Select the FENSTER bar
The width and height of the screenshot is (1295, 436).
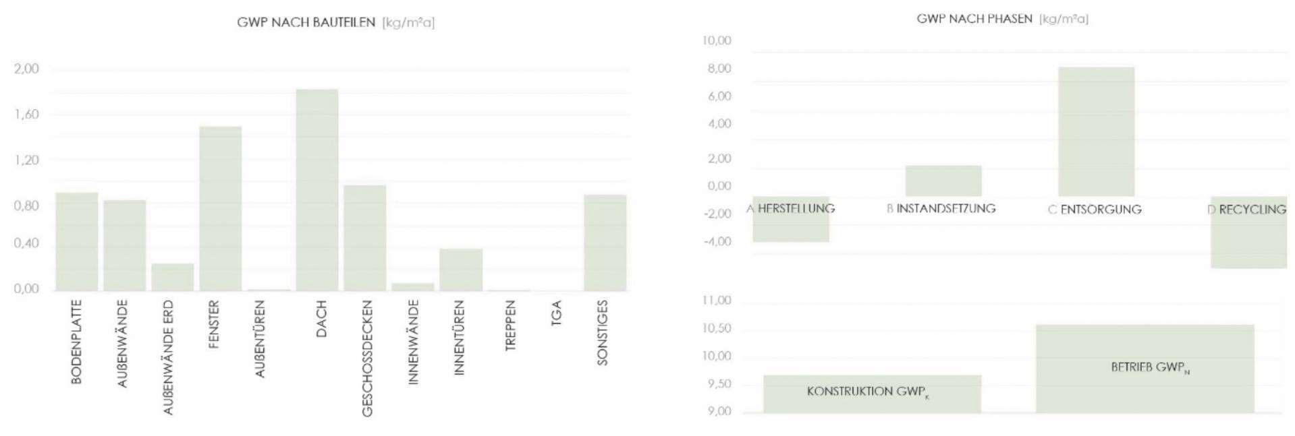click(x=220, y=208)
